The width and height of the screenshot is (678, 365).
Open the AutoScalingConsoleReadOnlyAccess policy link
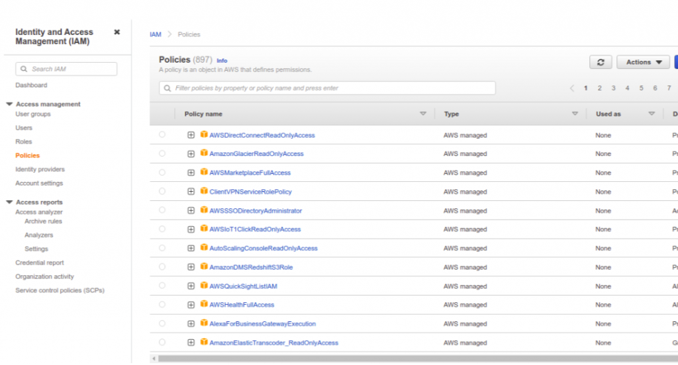tap(264, 249)
